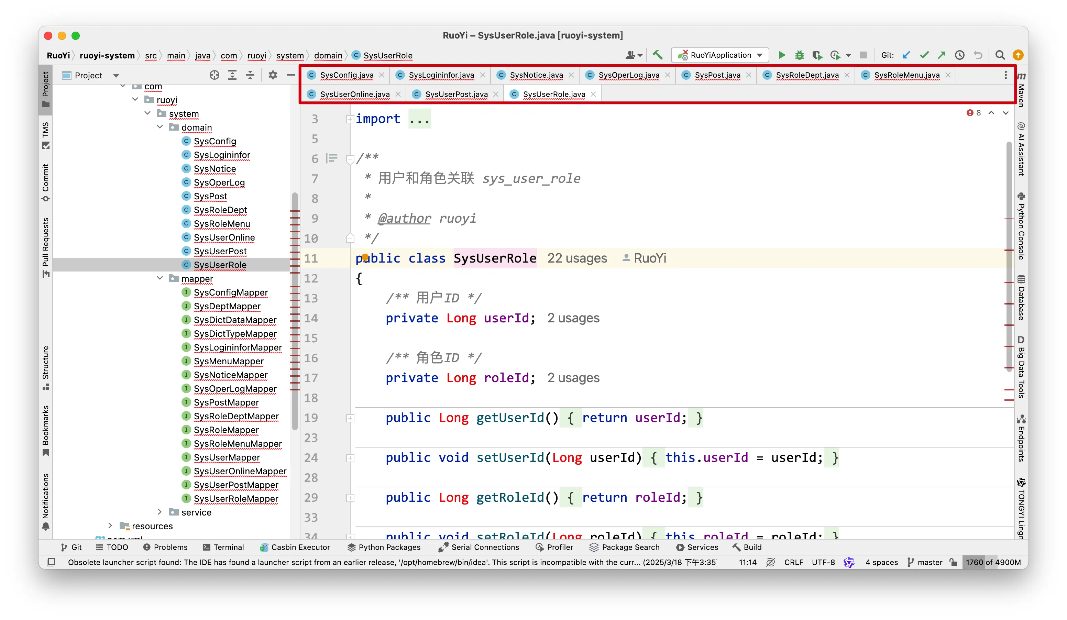Open editor tabs more options menu
The height and width of the screenshot is (620, 1067).
[1005, 75]
